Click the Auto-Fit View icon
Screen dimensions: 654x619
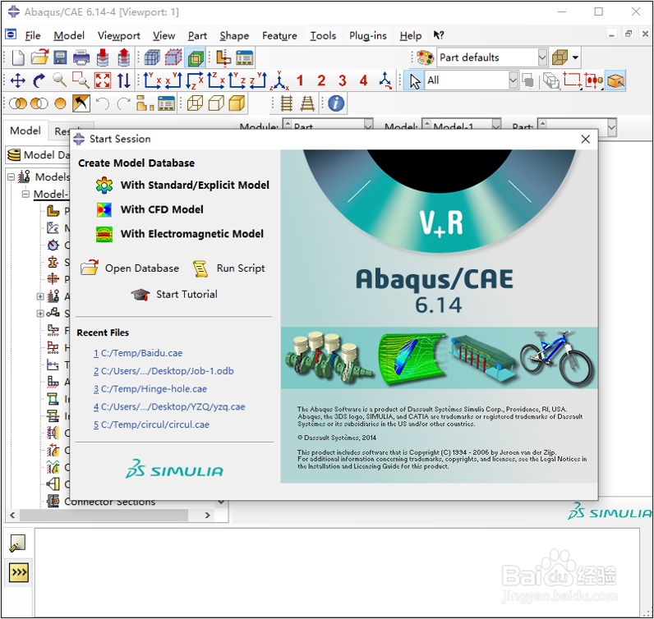point(103,80)
